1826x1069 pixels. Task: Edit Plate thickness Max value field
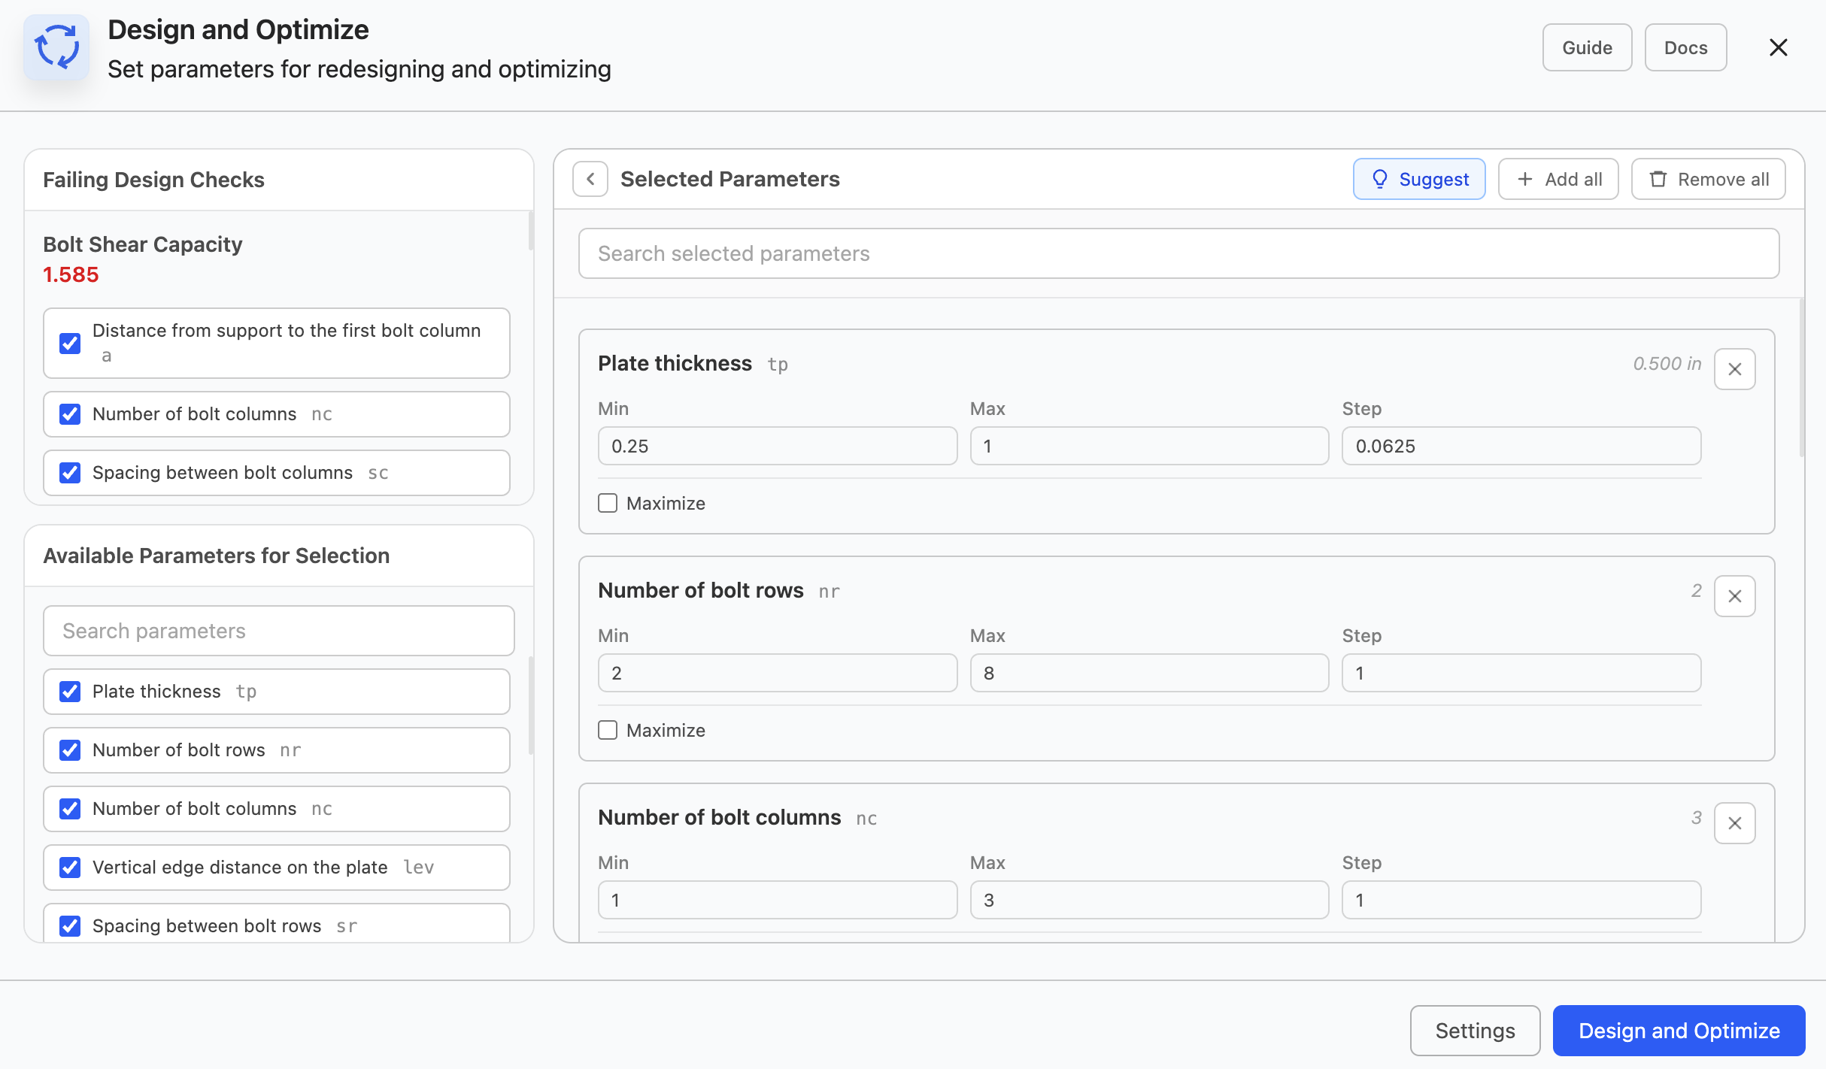(1149, 446)
